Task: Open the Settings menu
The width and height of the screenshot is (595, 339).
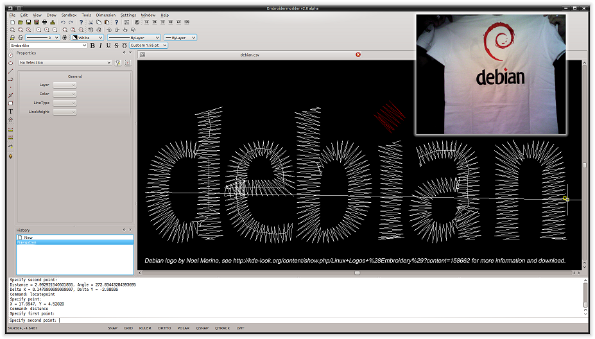Action: (x=128, y=15)
